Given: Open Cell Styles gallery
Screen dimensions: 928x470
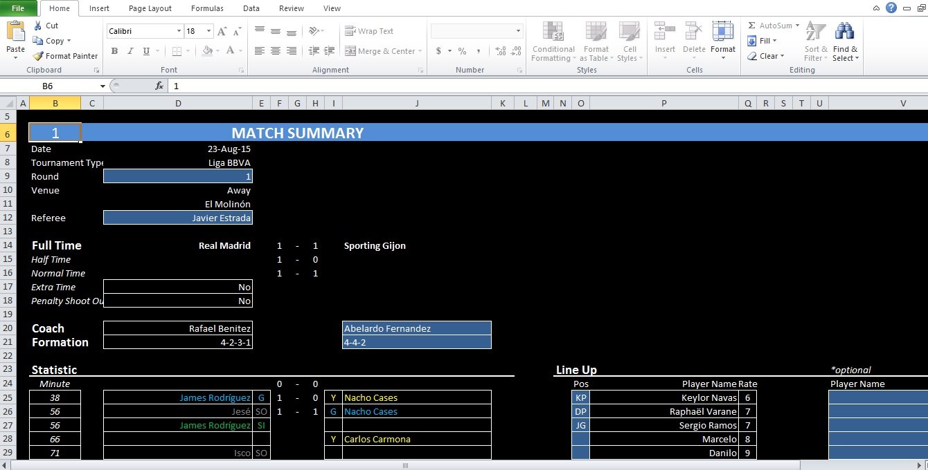Looking at the screenshot, I should [629, 42].
